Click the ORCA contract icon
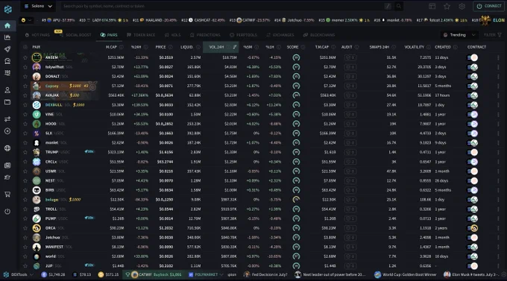Screen dimensions: 507x281 474,228
